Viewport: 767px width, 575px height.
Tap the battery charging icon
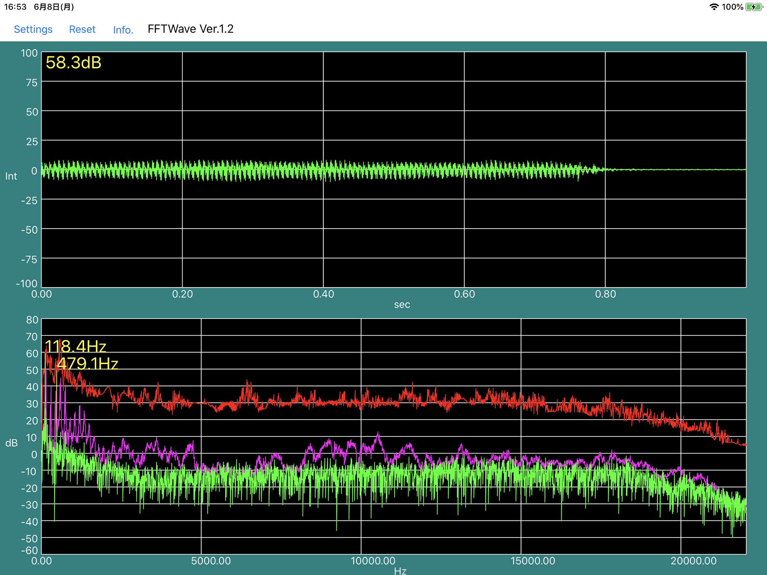click(x=754, y=7)
